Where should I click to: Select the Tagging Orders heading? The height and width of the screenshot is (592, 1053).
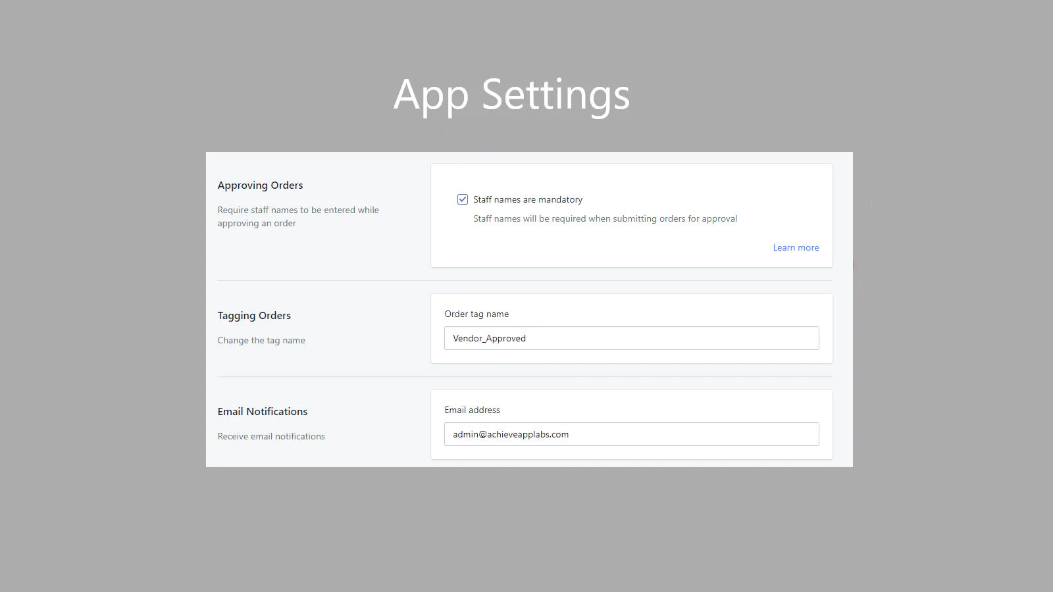click(254, 316)
